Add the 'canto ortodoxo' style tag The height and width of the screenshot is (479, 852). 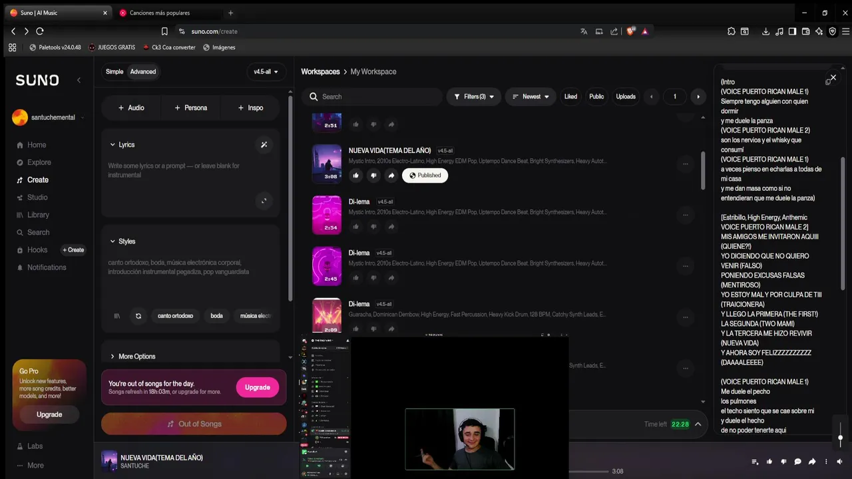176,316
